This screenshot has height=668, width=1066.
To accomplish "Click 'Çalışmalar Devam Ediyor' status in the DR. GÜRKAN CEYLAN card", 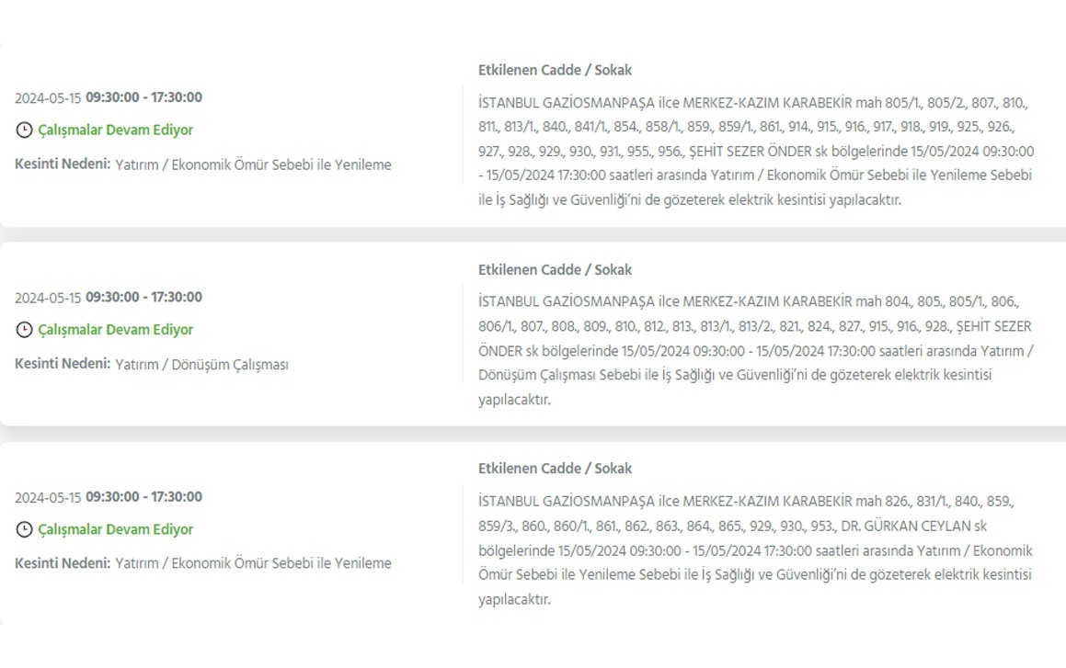I will (115, 530).
